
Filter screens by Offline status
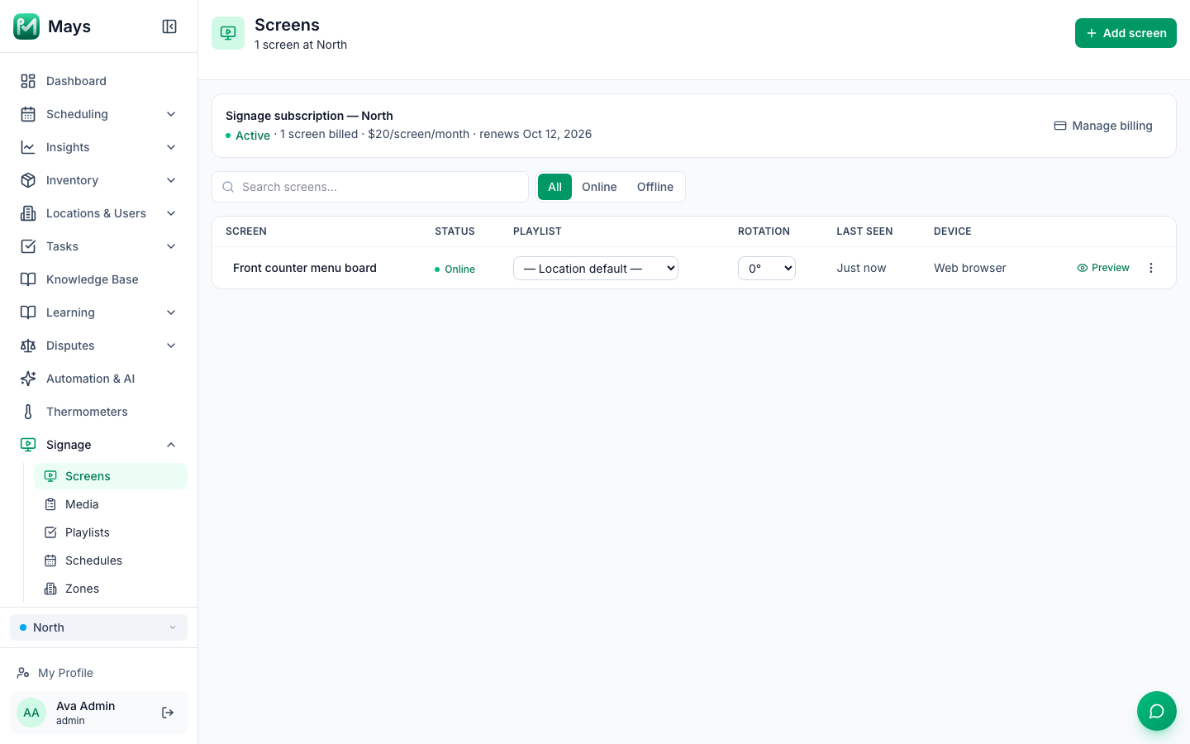click(x=655, y=187)
